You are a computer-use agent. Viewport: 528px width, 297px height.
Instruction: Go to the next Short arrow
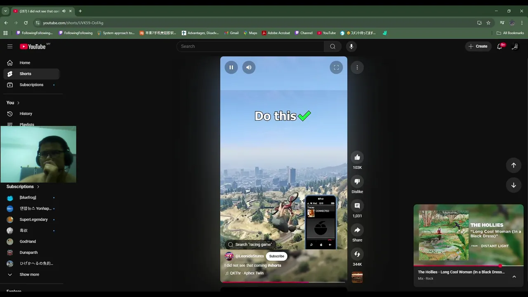click(x=514, y=185)
